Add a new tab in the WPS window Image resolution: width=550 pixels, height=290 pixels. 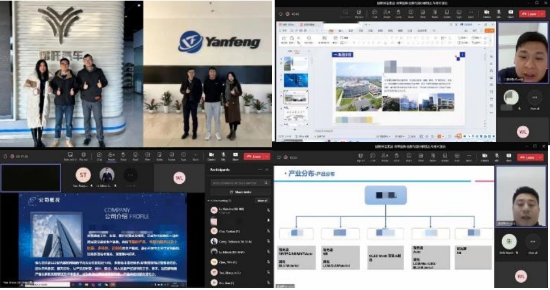366,25
